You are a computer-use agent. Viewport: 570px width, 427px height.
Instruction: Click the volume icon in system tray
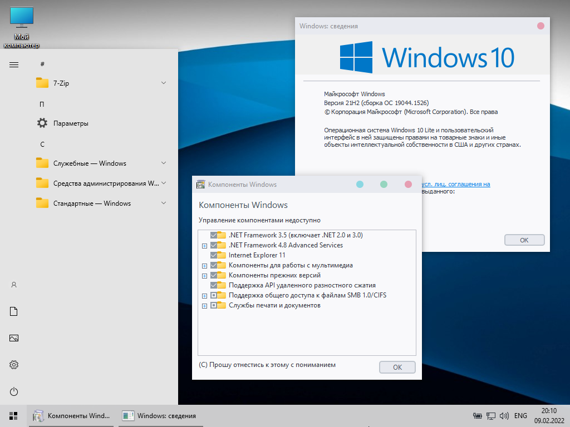click(x=504, y=416)
